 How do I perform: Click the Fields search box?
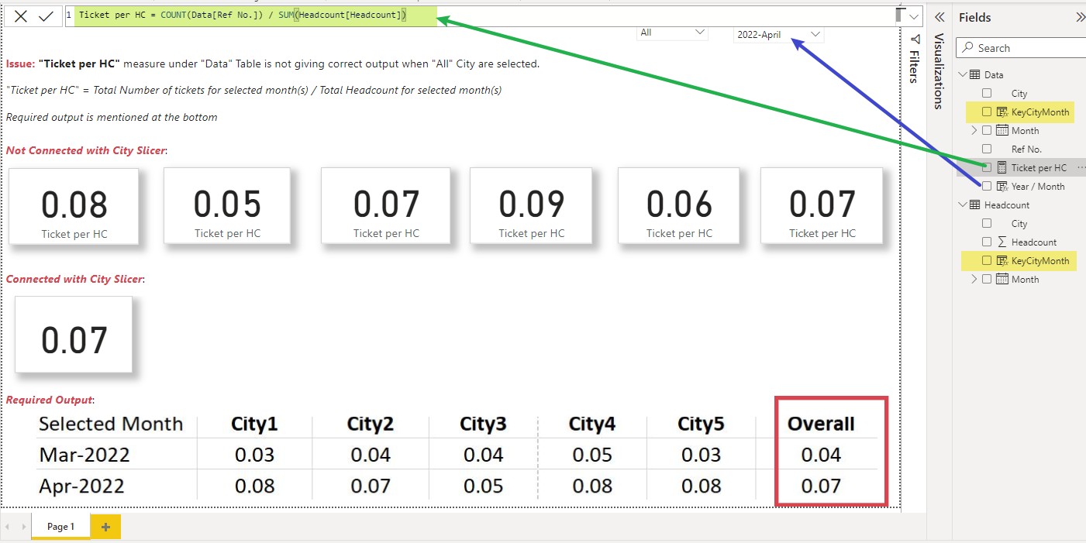(x=1021, y=48)
